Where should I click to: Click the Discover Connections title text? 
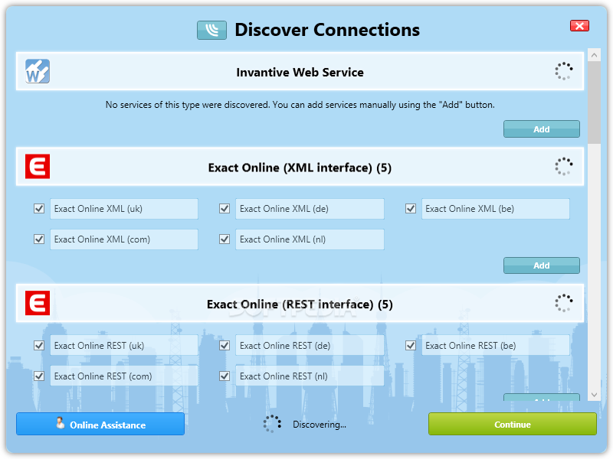[x=327, y=30]
